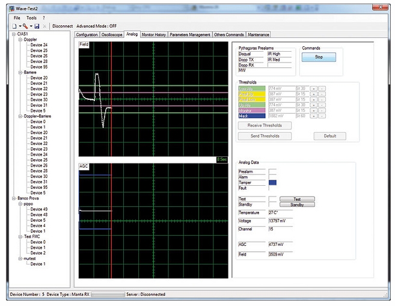Click the purple Monitor threshold color swatch

252,110
